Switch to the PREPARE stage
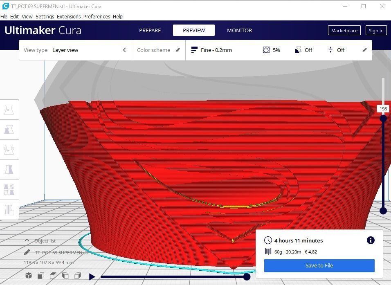 click(150, 30)
